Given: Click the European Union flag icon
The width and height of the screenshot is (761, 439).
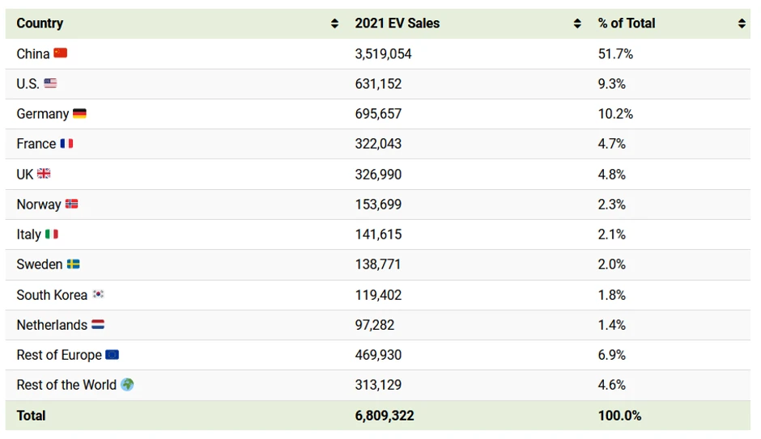Looking at the screenshot, I should pos(112,355).
